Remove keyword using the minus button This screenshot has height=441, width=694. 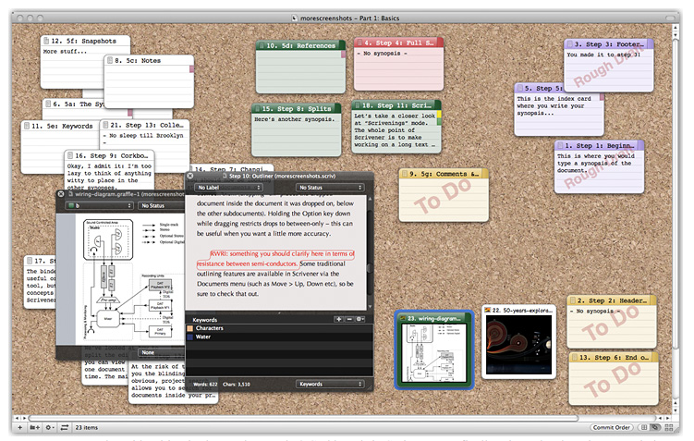point(348,319)
